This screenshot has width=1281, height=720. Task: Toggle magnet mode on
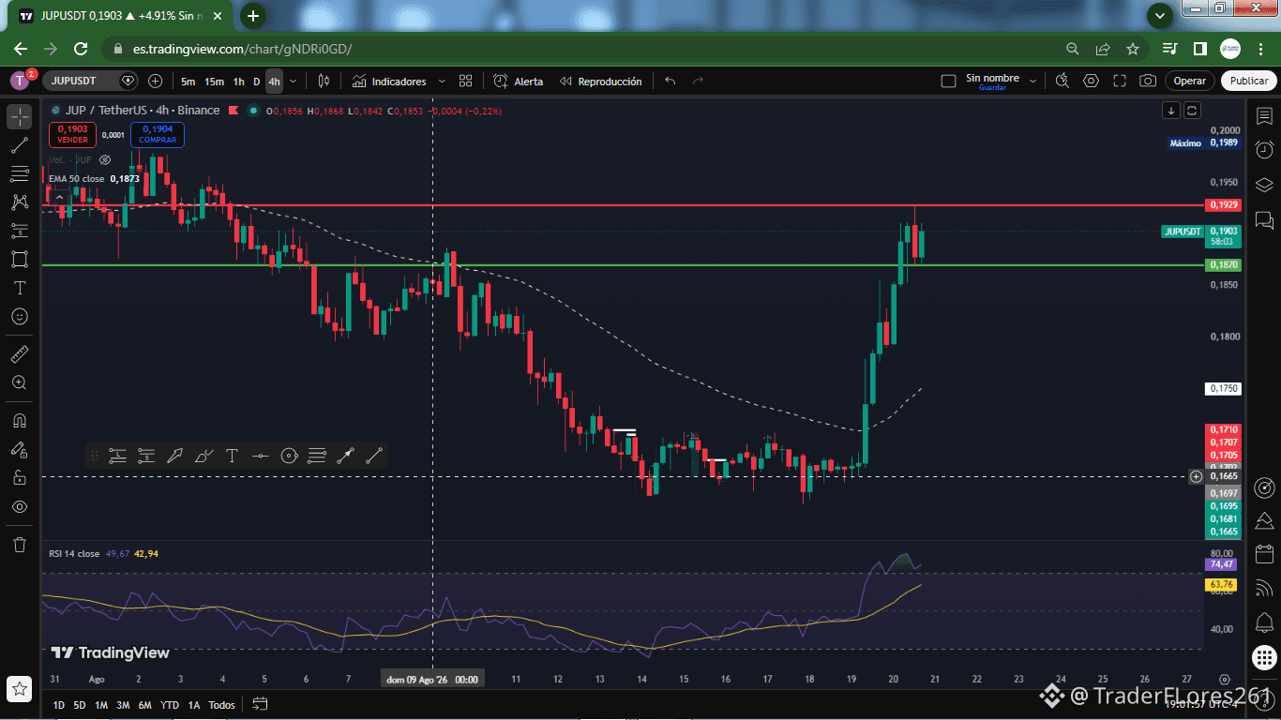19,420
